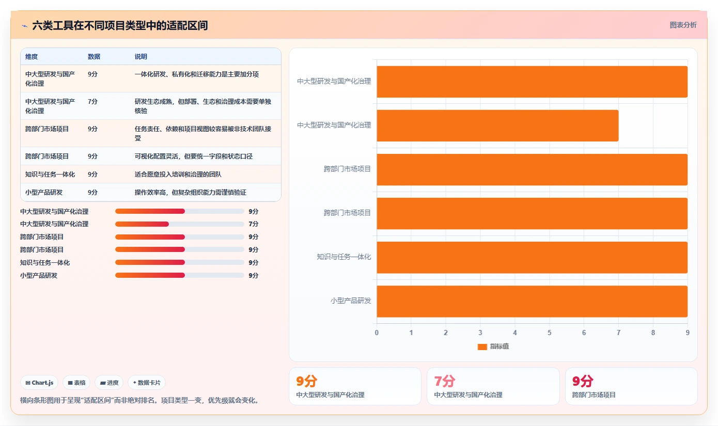
Task: Open the 9分 跨部门市场项目 data card
Action: [631, 386]
